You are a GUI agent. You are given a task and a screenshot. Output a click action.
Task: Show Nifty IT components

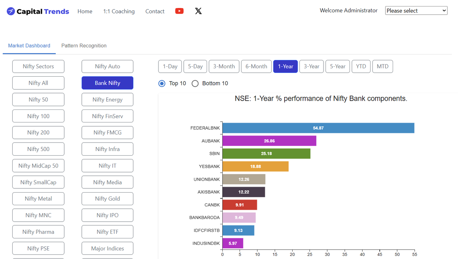click(107, 166)
